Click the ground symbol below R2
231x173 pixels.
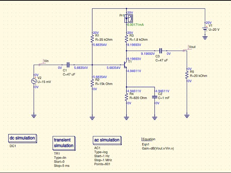[92, 118]
